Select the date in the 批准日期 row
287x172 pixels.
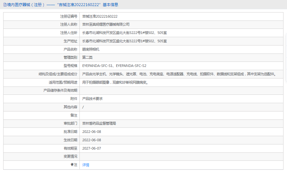pyautogui.click(x=92, y=132)
